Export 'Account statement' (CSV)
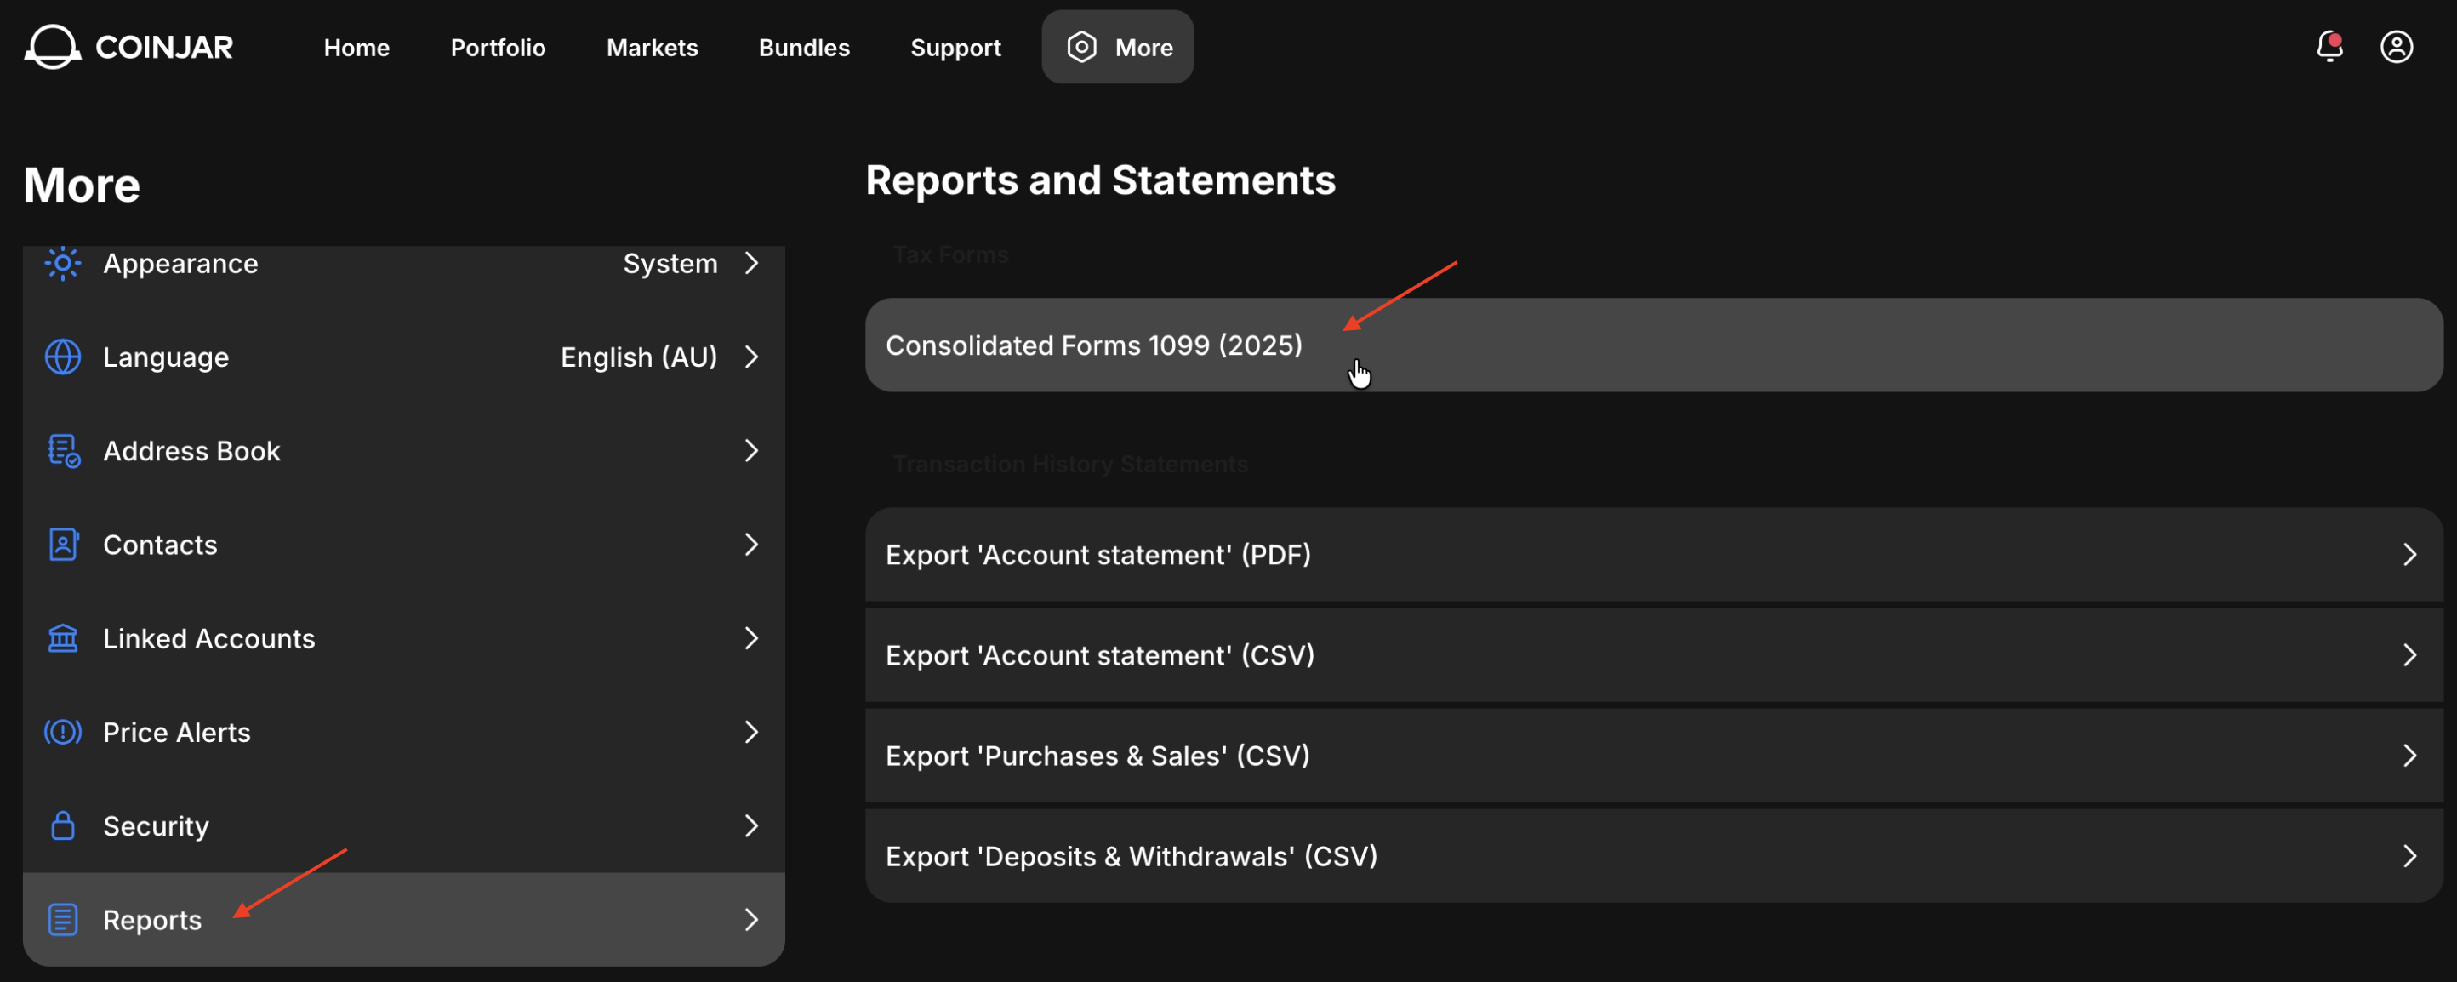The image size is (2457, 982). [1654, 654]
